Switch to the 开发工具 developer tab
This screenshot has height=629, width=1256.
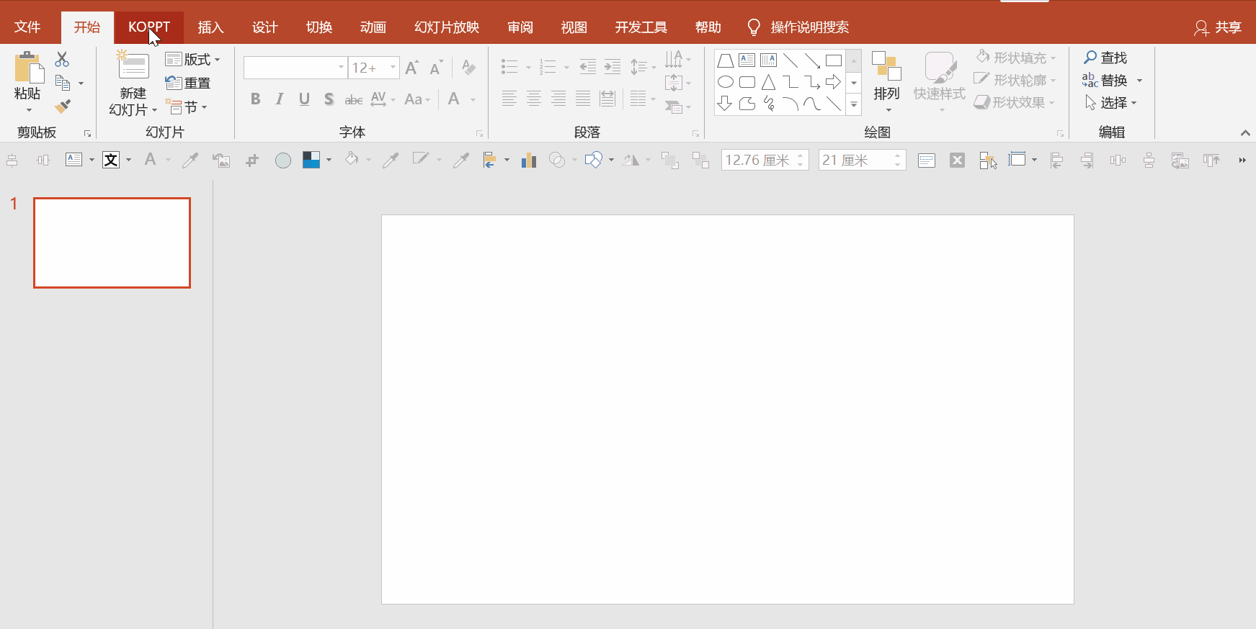click(641, 27)
